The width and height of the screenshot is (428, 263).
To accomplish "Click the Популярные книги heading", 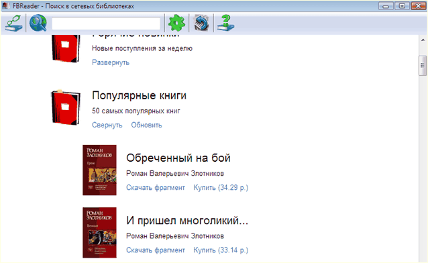I will click(140, 95).
